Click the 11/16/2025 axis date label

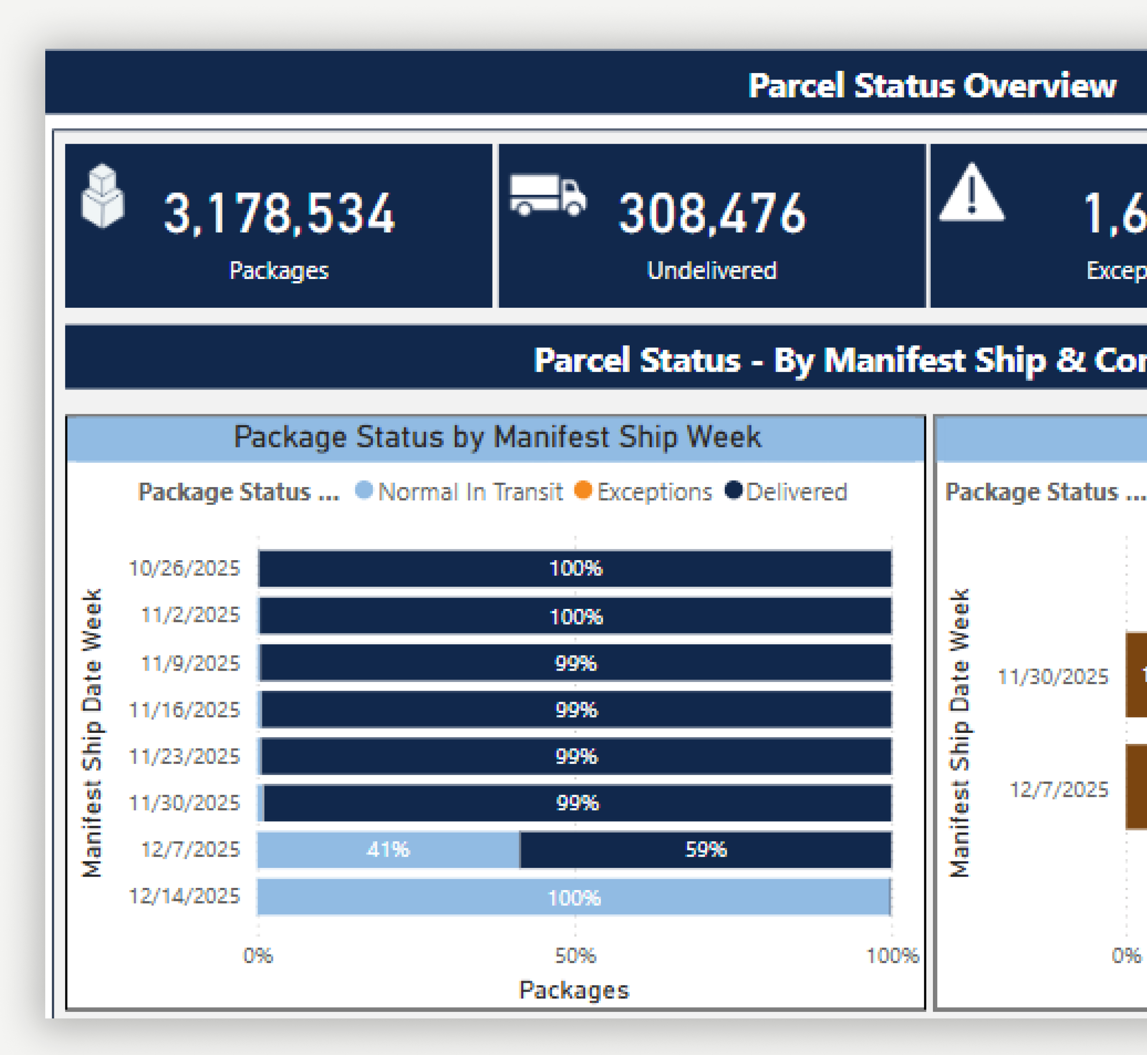point(184,710)
